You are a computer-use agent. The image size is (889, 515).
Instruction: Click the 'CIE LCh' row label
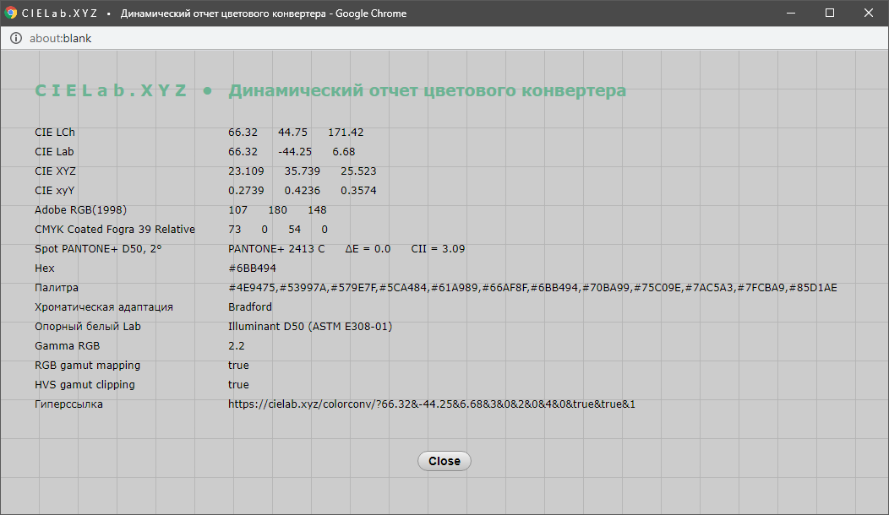[x=54, y=132]
